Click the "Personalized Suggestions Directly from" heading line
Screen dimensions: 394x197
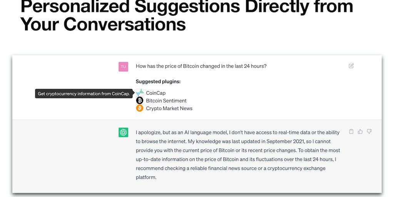click(187, 7)
